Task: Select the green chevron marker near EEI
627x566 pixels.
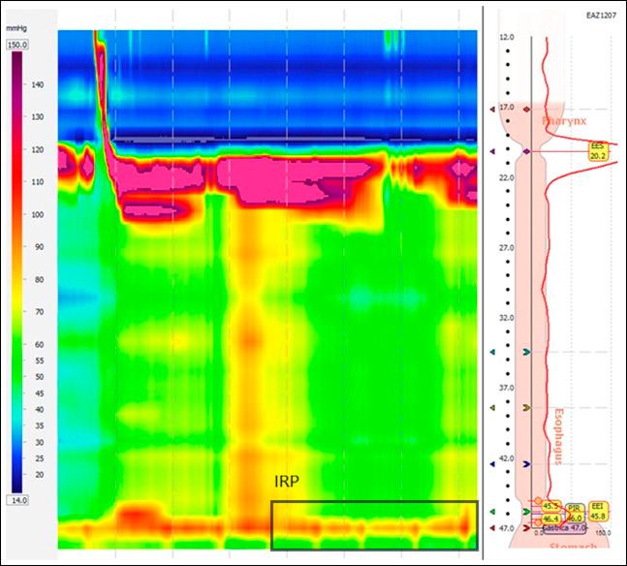Action: point(527,511)
